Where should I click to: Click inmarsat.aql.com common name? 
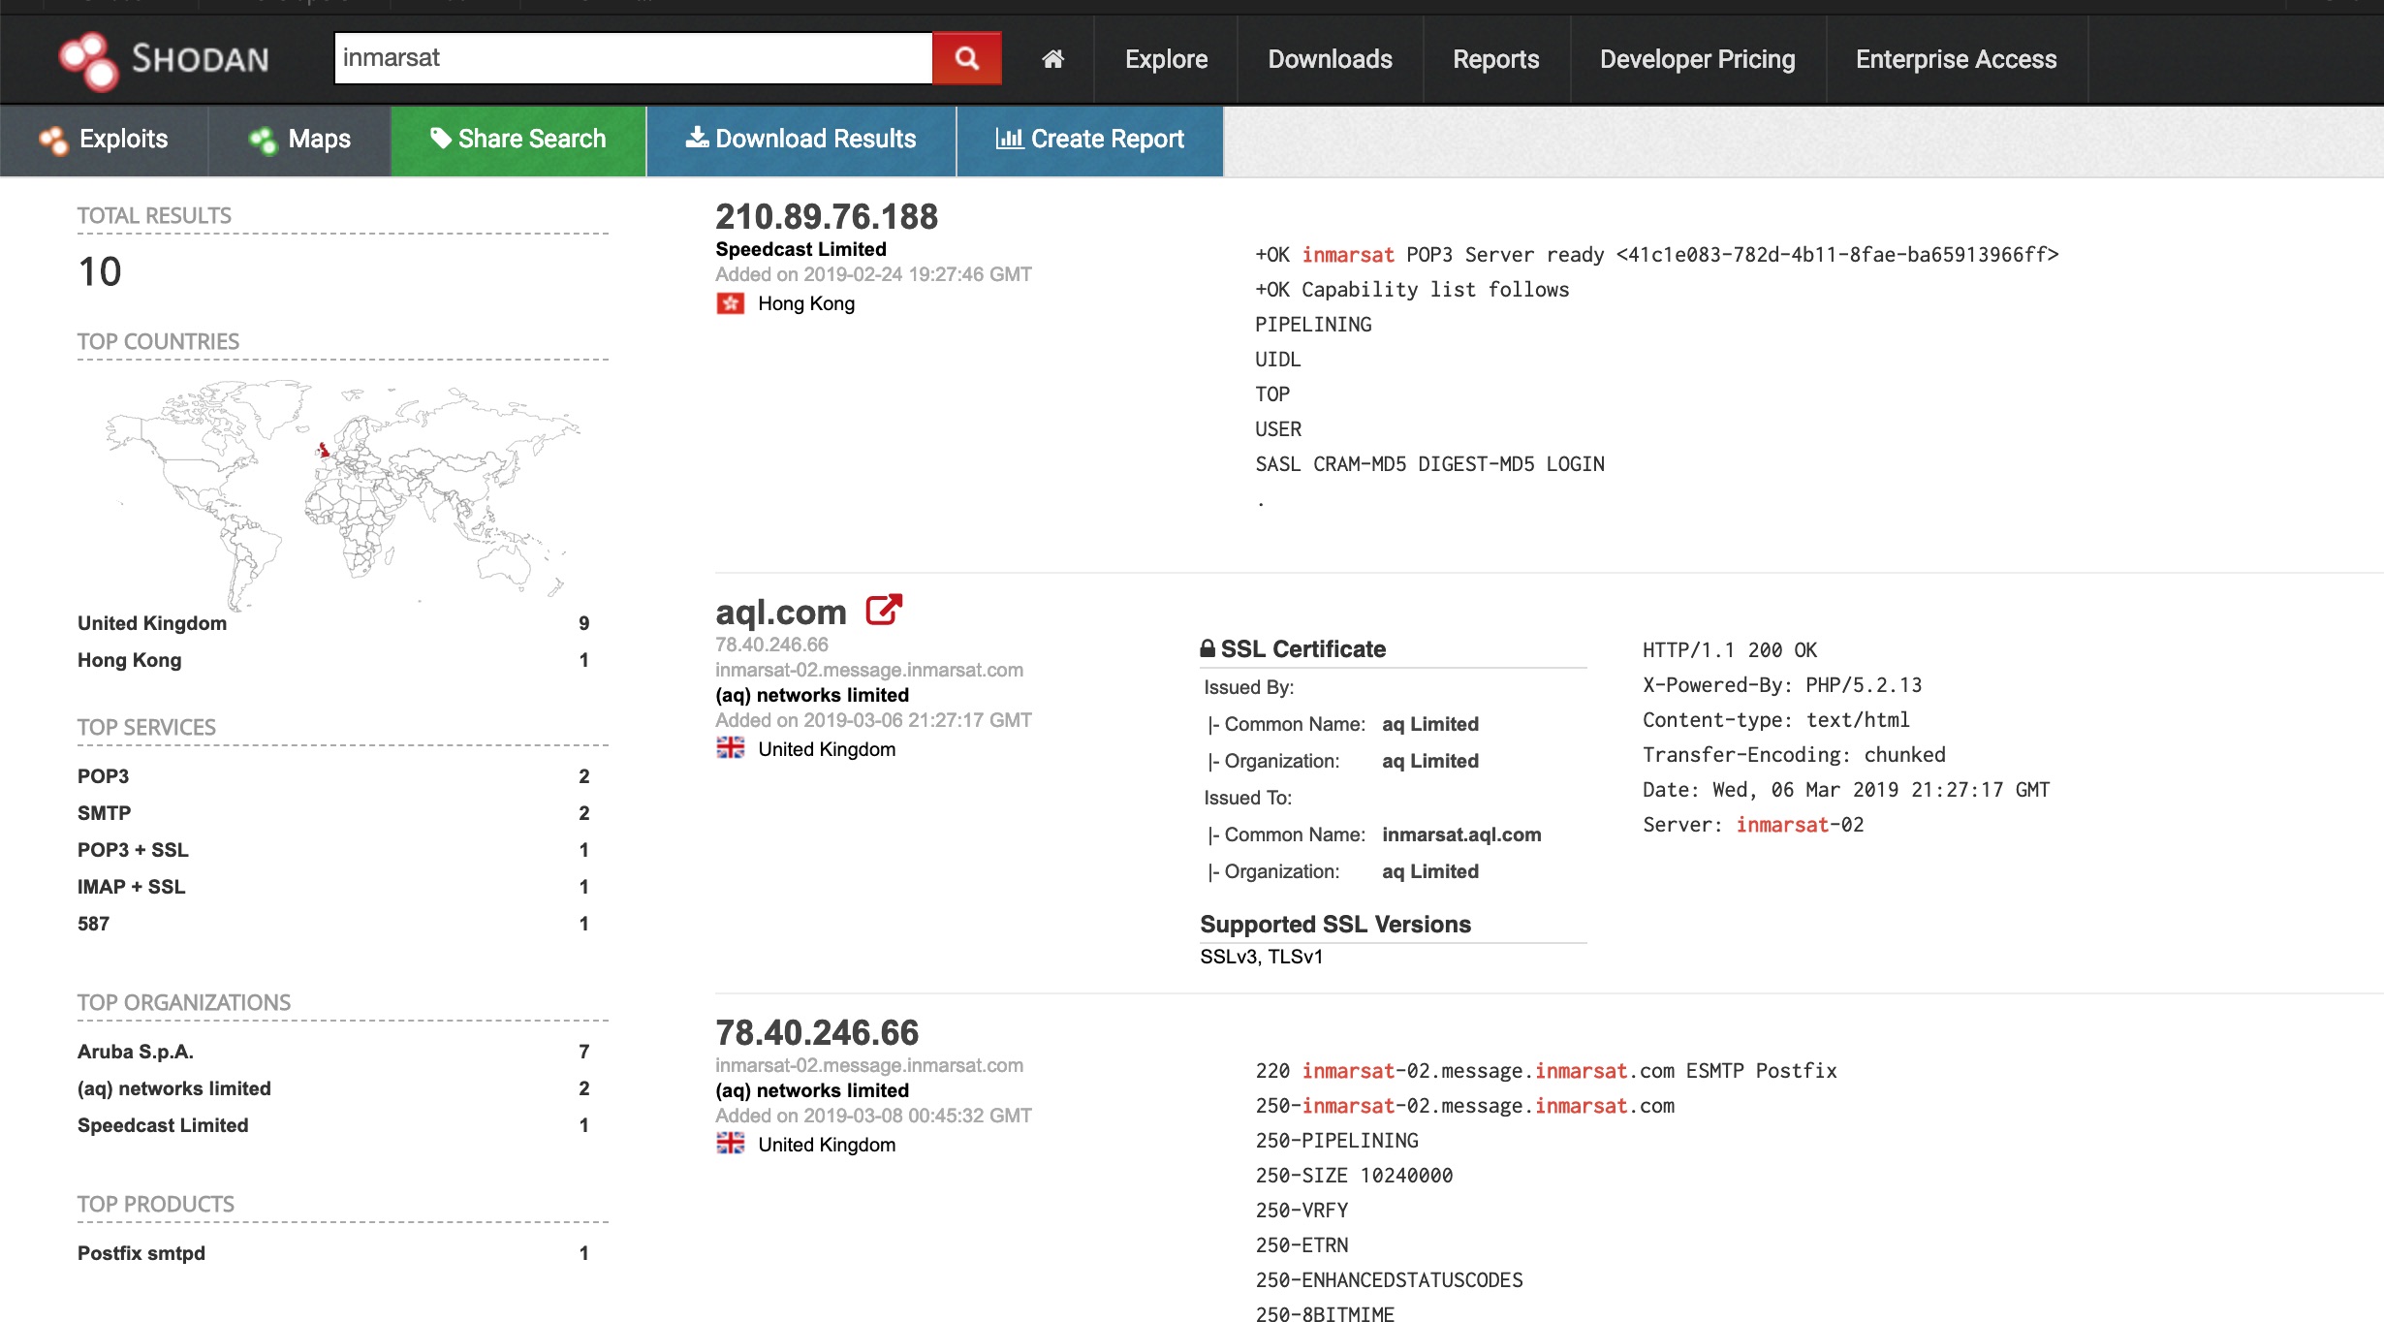[x=1461, y=834]
